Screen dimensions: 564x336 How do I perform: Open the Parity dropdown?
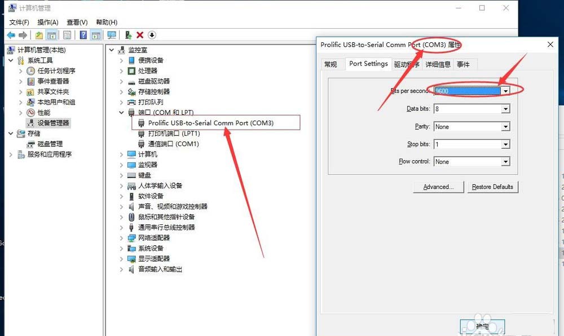coord(505,126)
